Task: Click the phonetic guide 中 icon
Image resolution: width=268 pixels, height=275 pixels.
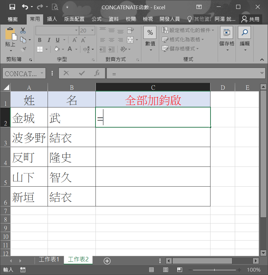Action: coord(86,49)
